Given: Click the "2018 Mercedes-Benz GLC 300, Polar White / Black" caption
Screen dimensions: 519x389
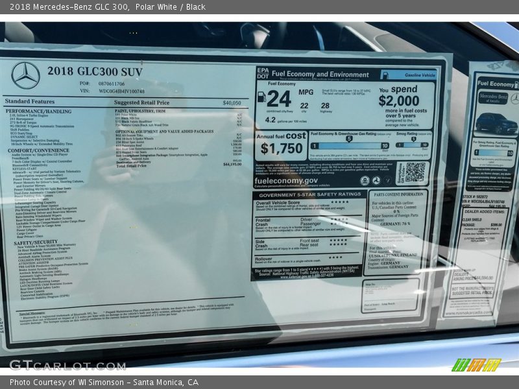Looking at the screenshot, I should click(x=108, y=7).
